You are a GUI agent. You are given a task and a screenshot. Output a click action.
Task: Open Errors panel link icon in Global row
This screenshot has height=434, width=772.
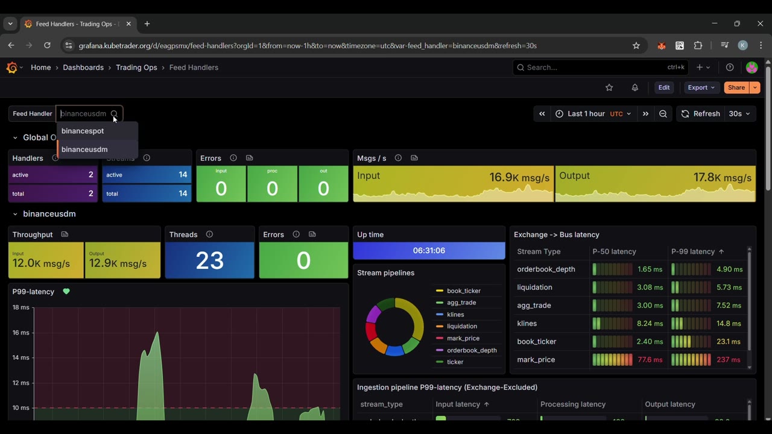click(x=249, y=158)
